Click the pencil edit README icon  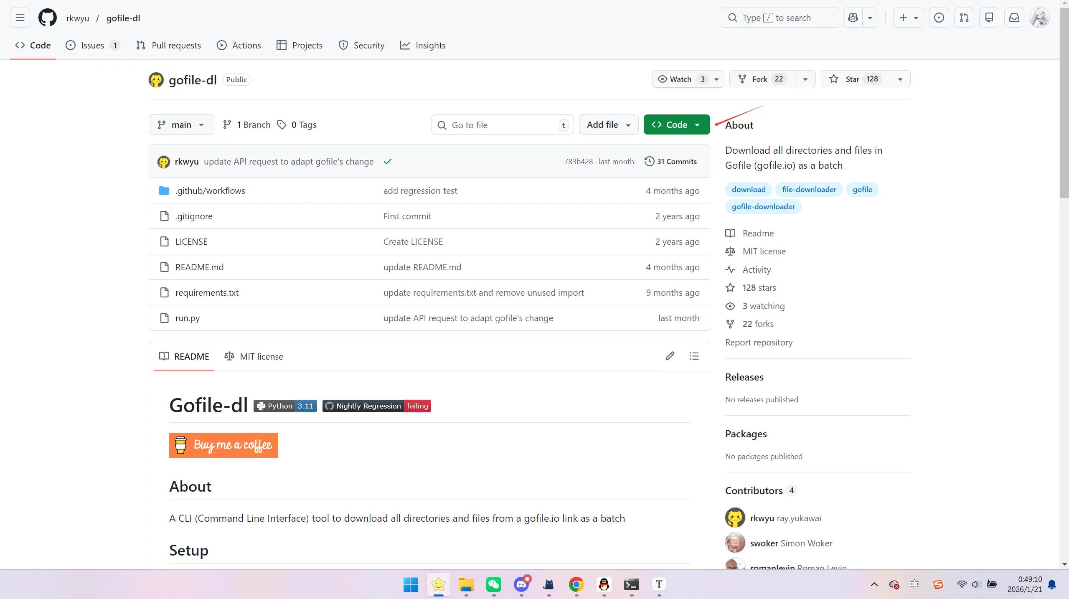[670, 356]
